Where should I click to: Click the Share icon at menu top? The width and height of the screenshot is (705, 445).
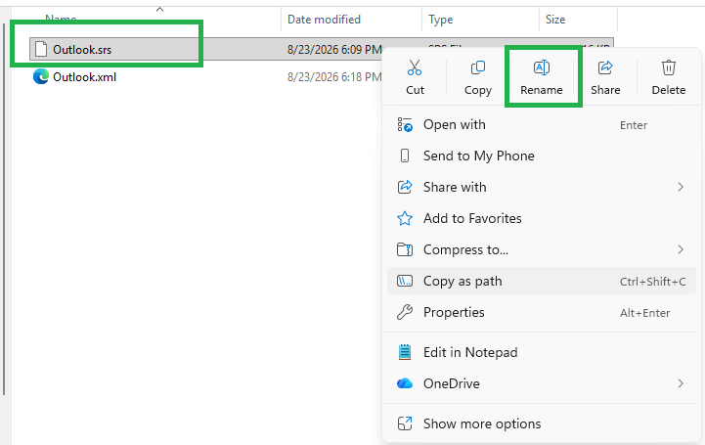point(605,67)
